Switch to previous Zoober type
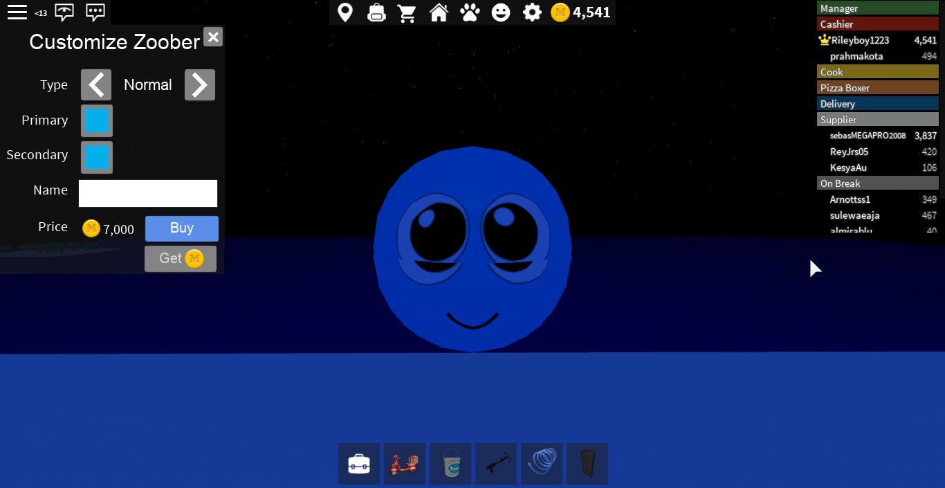The image size is (945, 488). (96, 85)
